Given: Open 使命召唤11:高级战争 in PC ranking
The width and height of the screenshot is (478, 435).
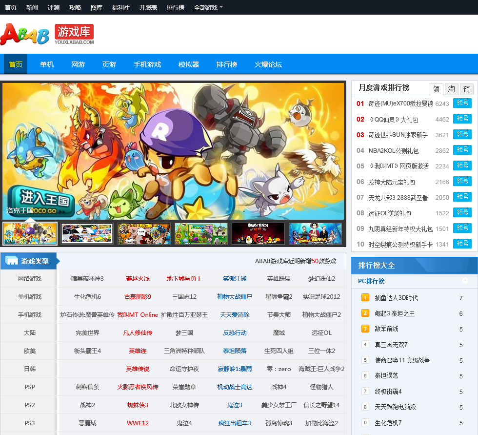Looking at the screenshot, I should tap(402, 360).
